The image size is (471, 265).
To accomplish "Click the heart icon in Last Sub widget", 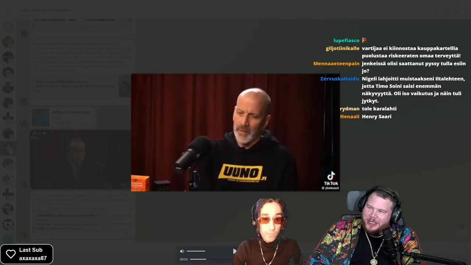I will coord(11,254).
